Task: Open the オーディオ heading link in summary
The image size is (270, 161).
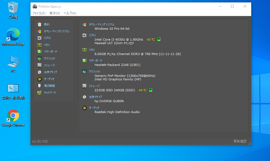Action: coord(94,108)
